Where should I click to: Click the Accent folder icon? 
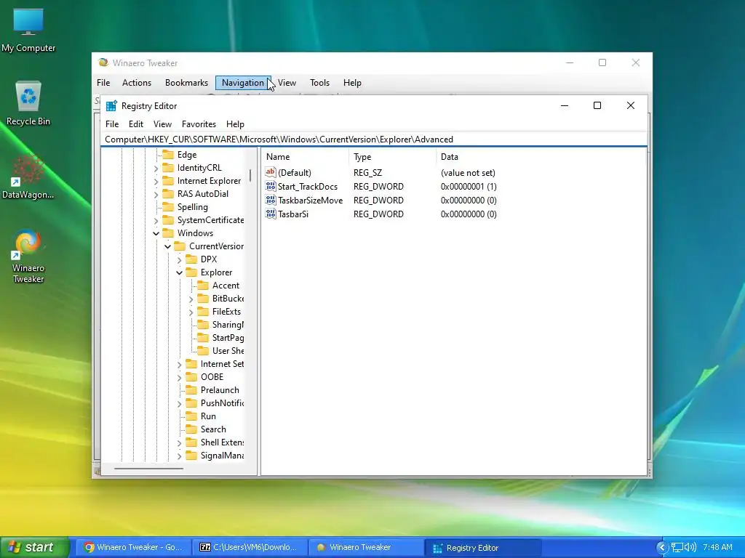click(203, 285)
